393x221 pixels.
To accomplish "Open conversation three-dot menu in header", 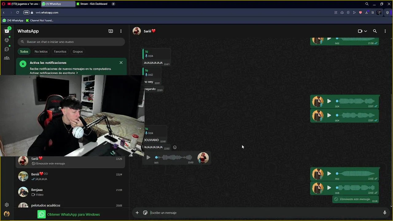I will point(385,31).
